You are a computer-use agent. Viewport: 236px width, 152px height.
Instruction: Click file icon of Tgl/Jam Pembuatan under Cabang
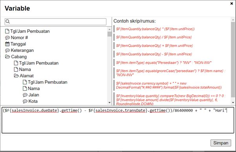coord(16,63)
